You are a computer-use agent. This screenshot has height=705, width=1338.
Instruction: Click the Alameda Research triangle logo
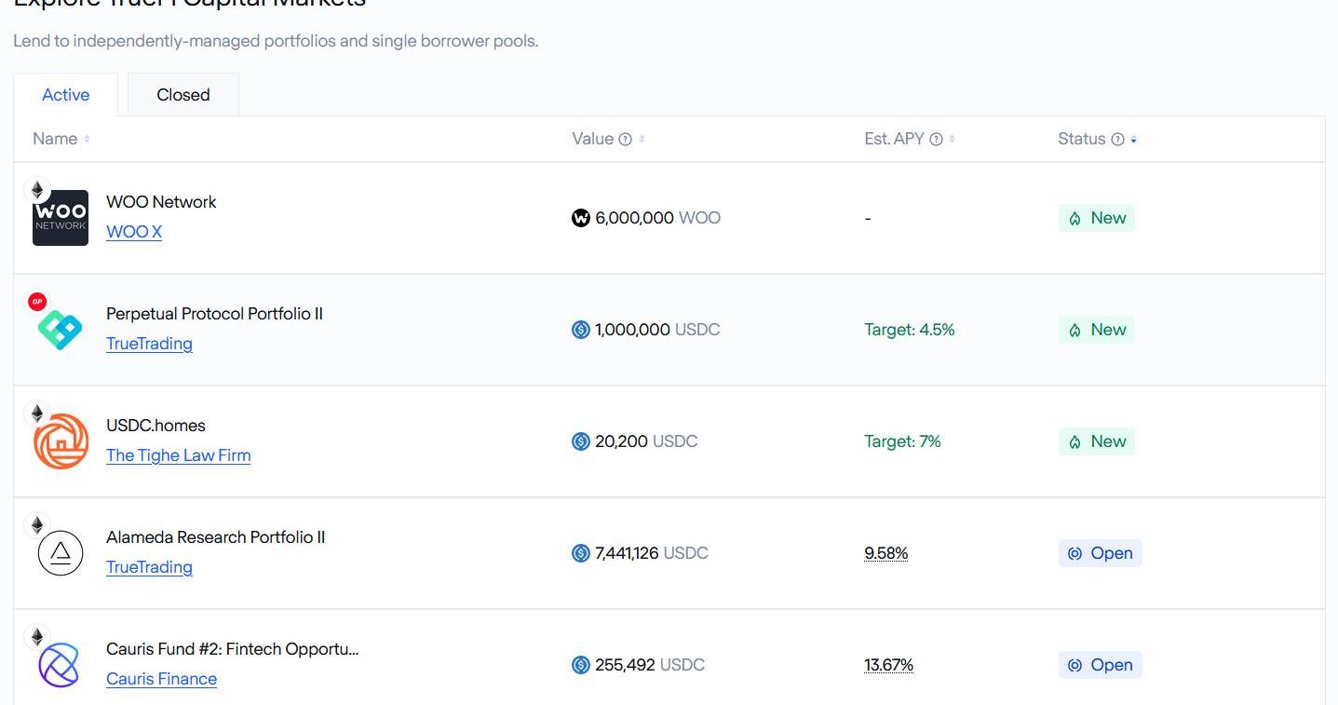click(x=61, y=553)
